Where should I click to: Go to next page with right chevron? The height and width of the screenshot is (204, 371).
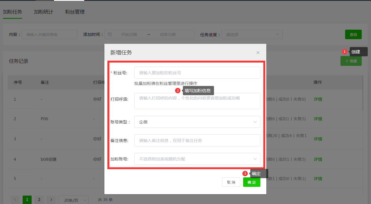(x=51, y=200)
